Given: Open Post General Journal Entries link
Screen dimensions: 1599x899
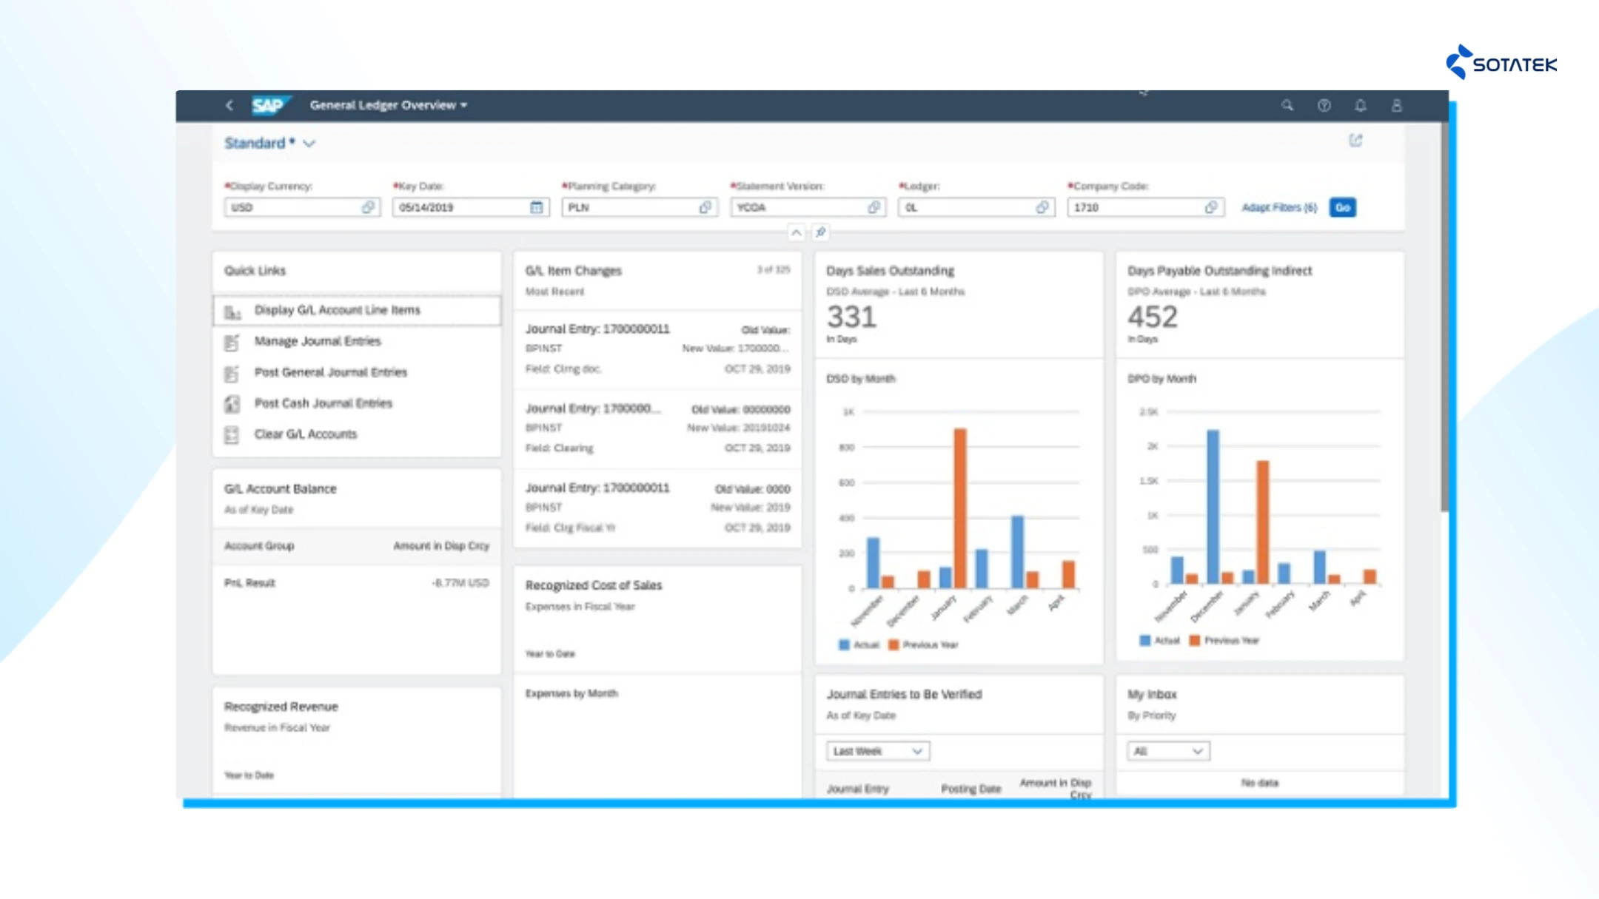Looking at the screenshot, I should pyautogui.click(x=330, y=372).
